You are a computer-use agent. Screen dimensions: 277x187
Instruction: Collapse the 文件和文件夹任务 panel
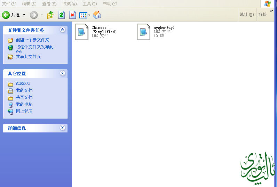[x=62, y=30]
